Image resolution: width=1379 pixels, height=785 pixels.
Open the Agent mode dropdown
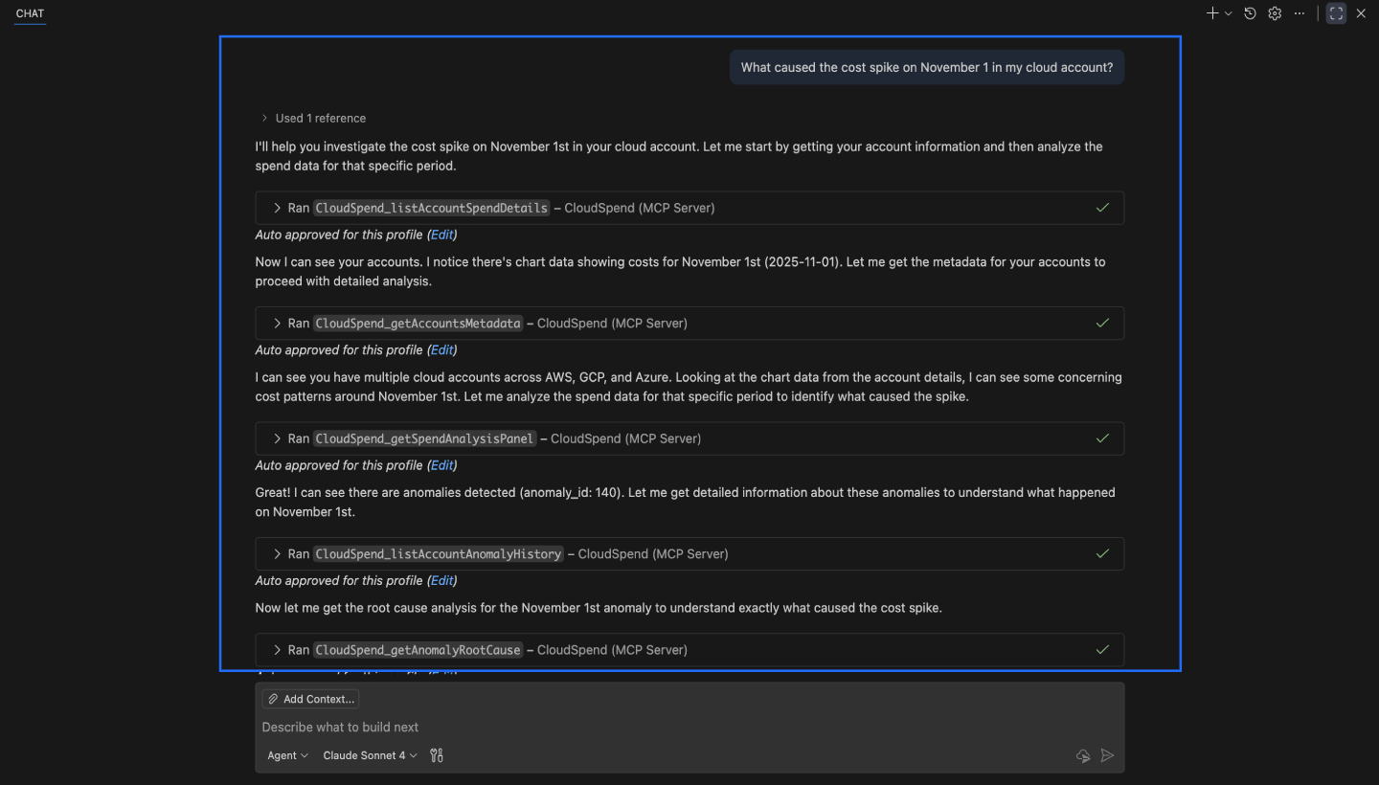(287, 755)
